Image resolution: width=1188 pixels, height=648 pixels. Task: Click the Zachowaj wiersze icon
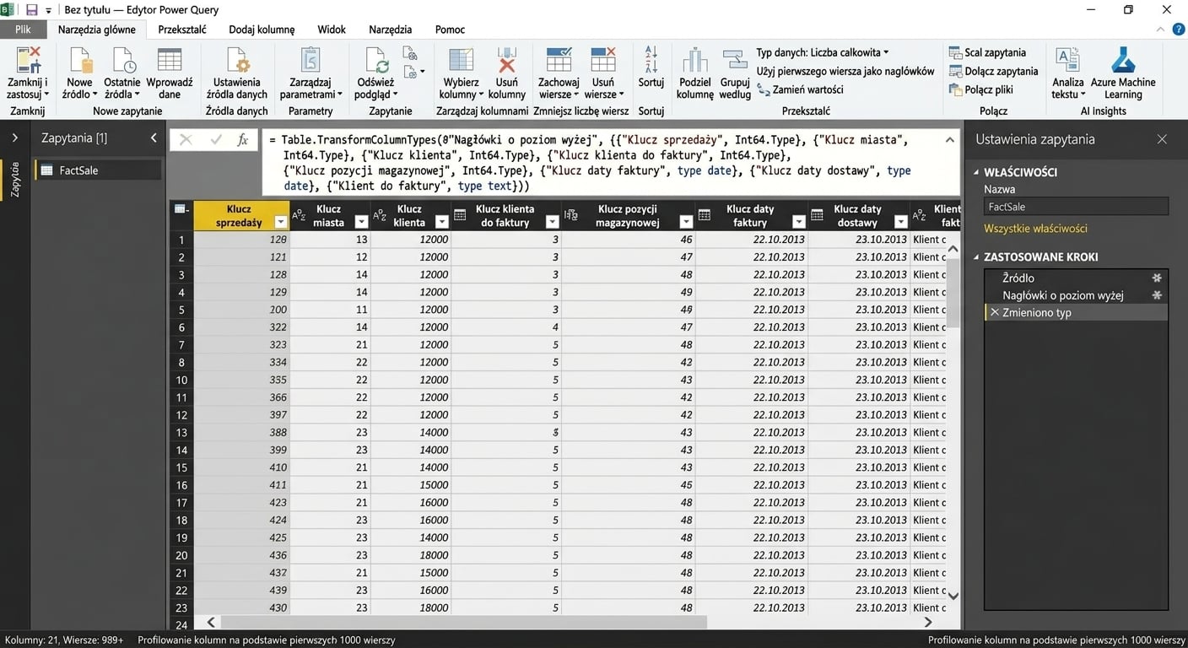pyautogui.click(x=559, y=61)
